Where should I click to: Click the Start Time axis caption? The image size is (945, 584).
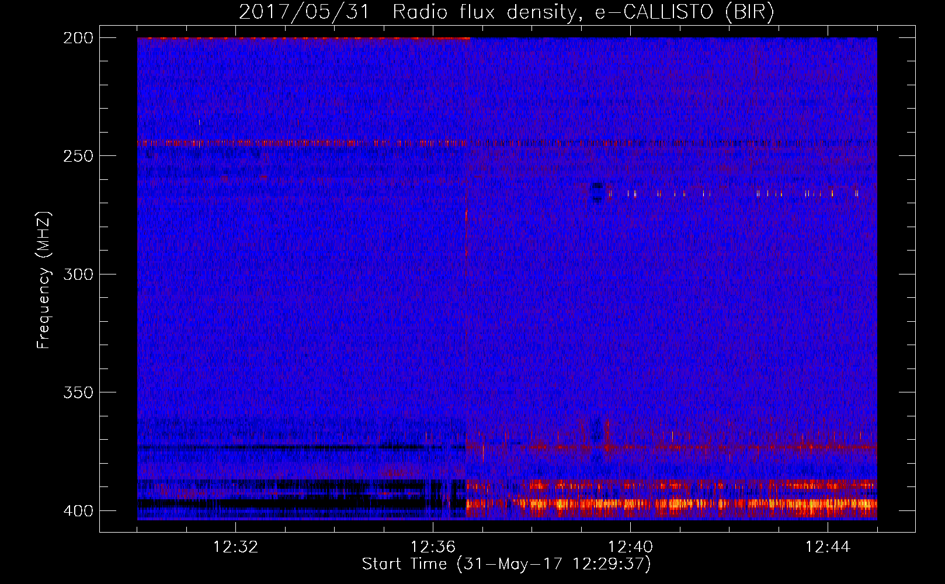click(506, 564)
